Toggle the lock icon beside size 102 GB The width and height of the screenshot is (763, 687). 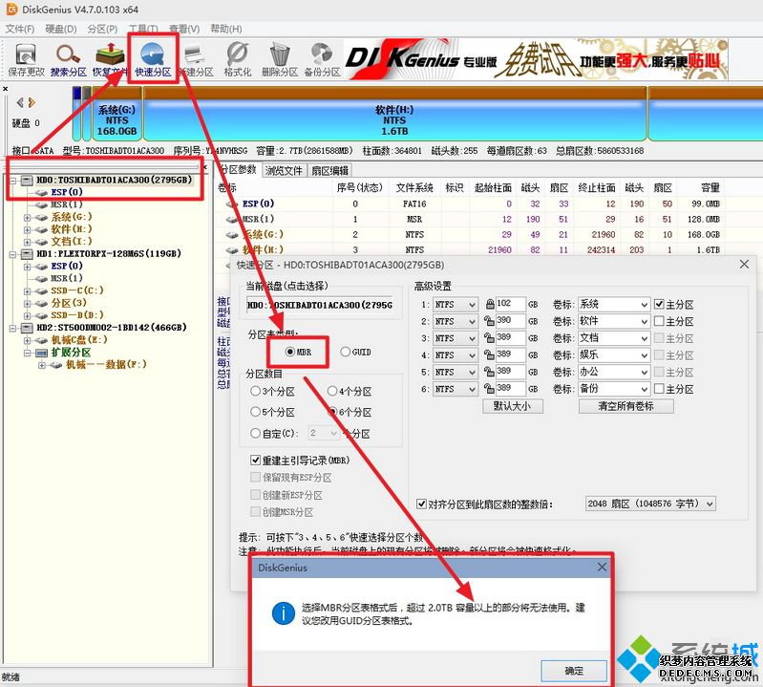coord(490,304)
